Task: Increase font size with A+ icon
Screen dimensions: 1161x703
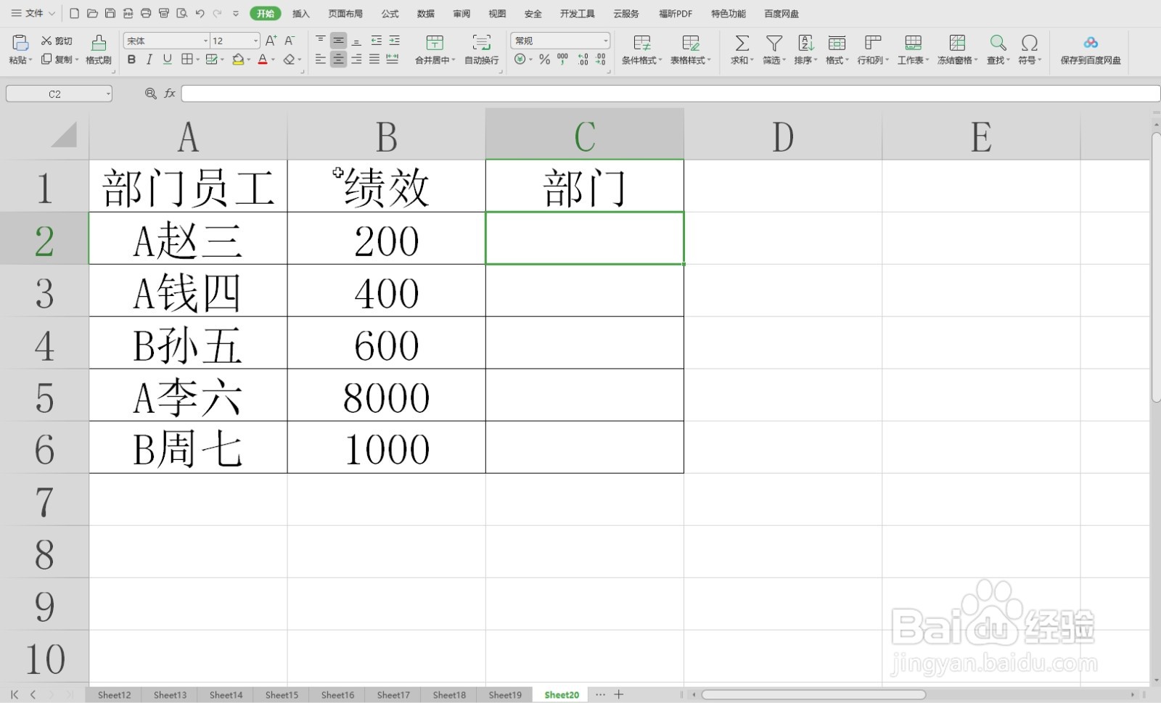Action: [271, 41]
